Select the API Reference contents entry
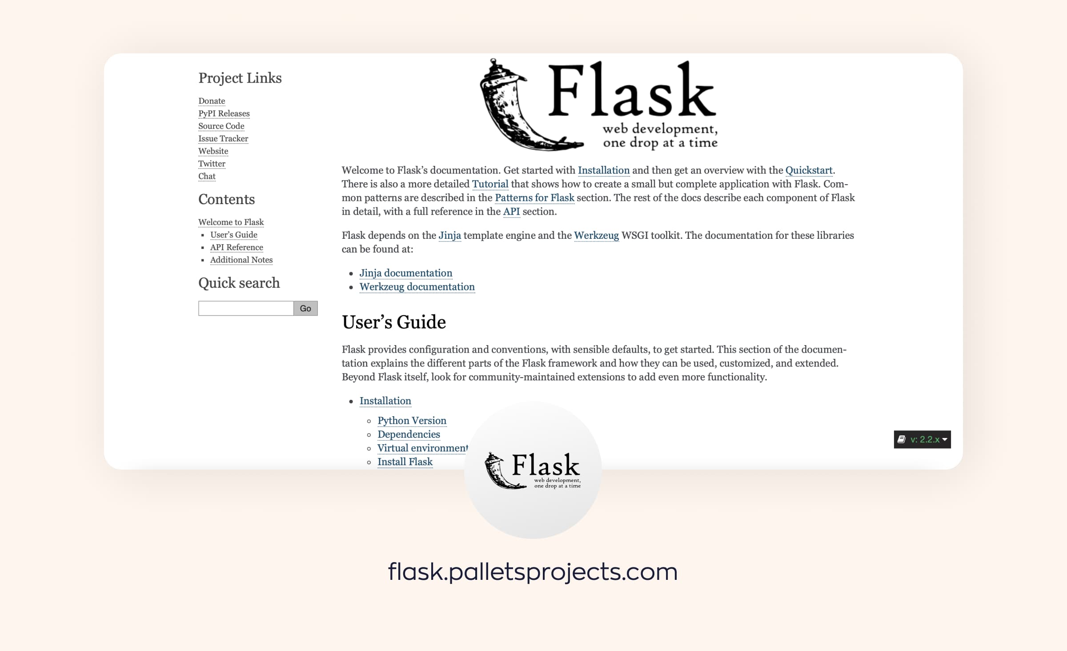The image size is (1067, 651). (236, 247)
